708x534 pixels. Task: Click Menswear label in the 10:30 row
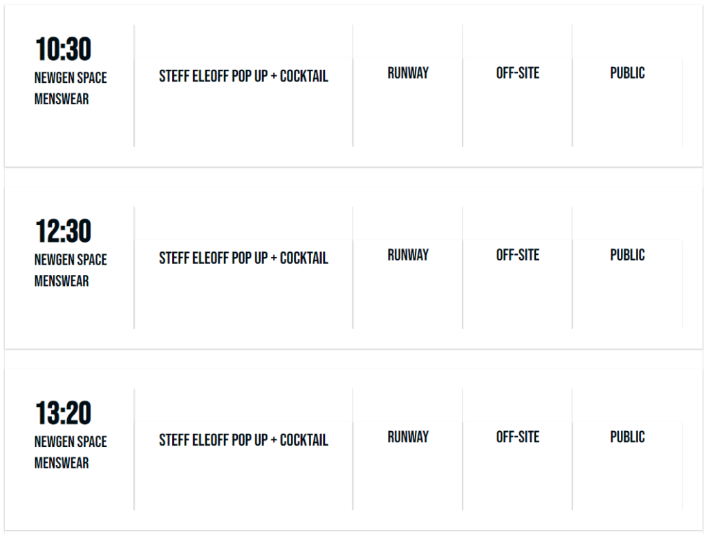pos(62,99)
